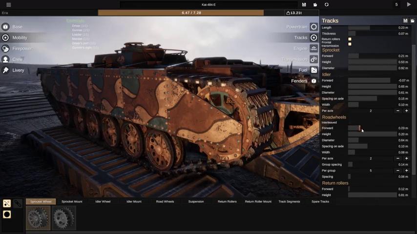Select the Firepower category
This screenshot has width=417, height=234.
point(22,49)
